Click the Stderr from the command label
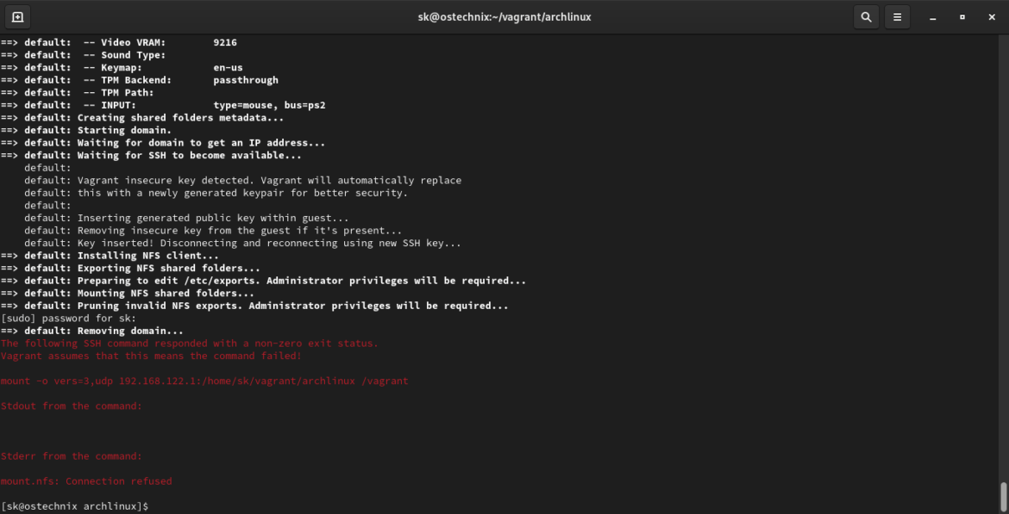 (x=69, y=455)
